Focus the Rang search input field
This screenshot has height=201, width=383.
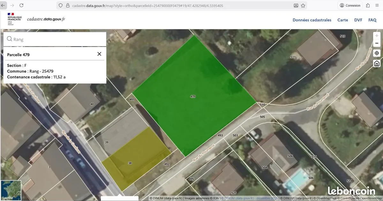(x=55, y=39)
